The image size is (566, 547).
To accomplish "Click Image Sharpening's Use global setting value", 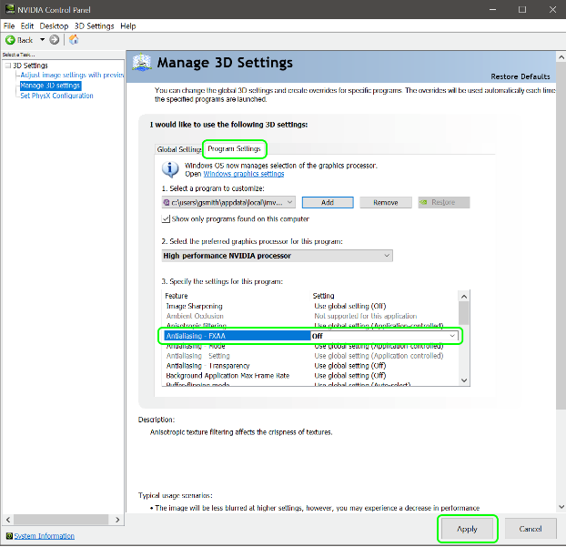I will tap(349, 306).
